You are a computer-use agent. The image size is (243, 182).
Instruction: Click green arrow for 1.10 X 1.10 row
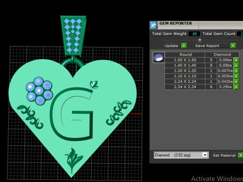click(236, 76)
